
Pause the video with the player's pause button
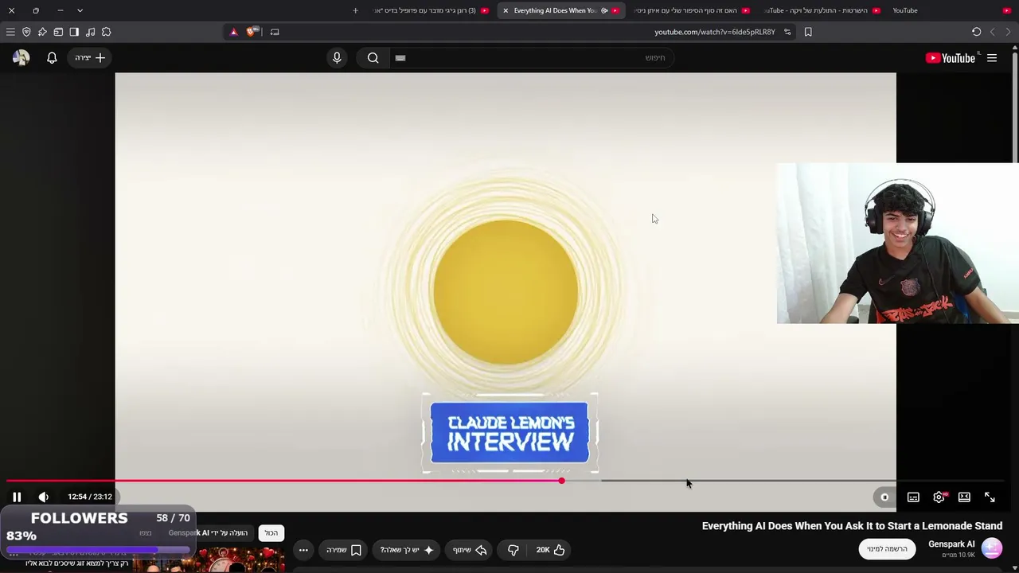coord(17,497)
